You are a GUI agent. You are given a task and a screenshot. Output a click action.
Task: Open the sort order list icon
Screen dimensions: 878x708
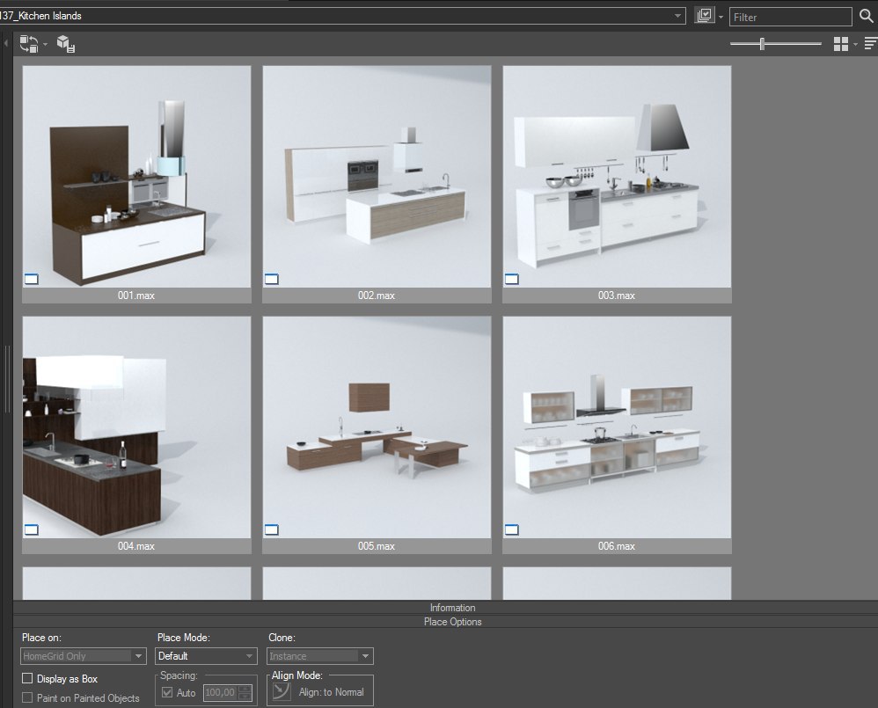pos(871,44)
